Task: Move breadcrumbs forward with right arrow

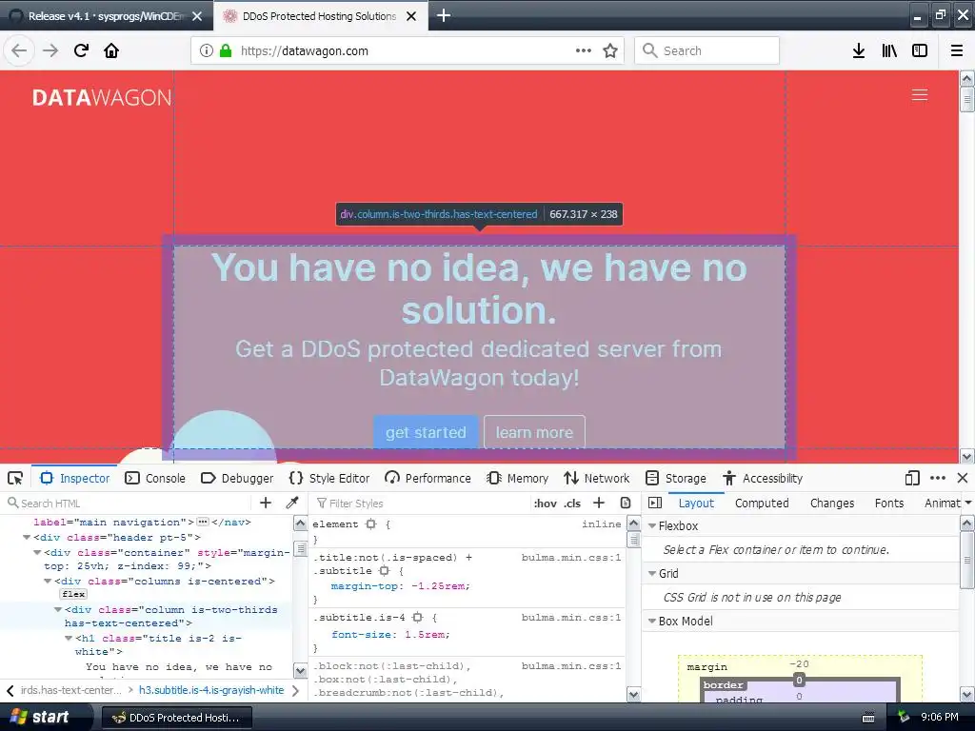Action: (x=296, y=691)
